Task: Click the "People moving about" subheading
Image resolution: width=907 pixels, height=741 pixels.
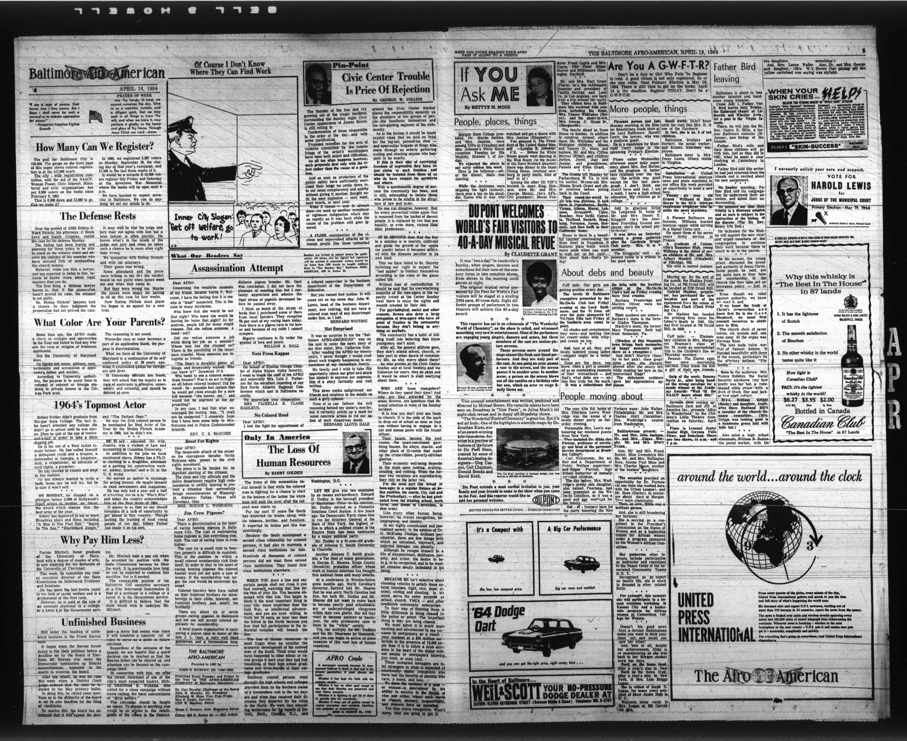Action: tap(601, 396)
